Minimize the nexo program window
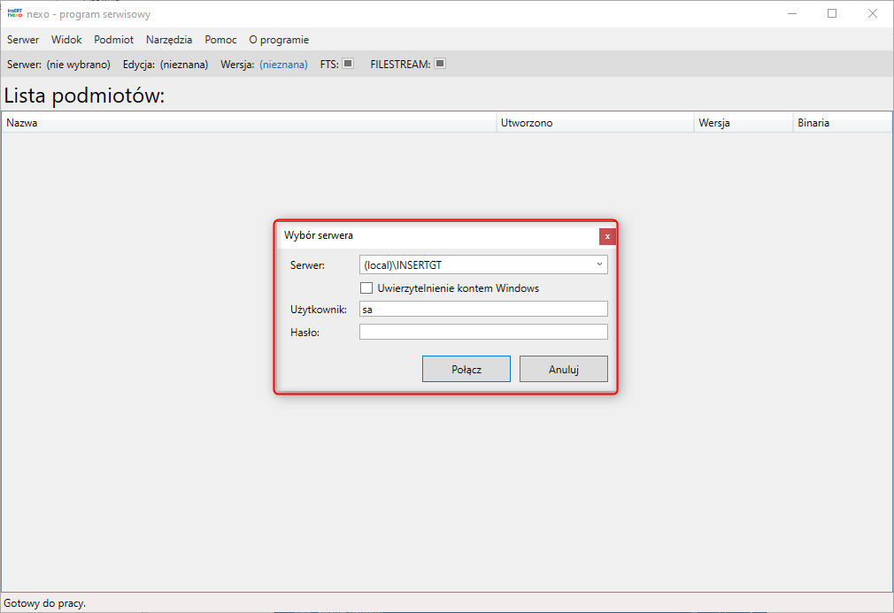Screen dimensions: 894x613 pos(792,13)
